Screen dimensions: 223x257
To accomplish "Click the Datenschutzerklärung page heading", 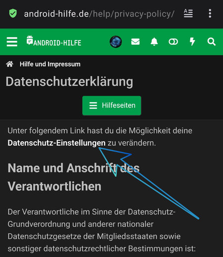I will coord(69,82).
